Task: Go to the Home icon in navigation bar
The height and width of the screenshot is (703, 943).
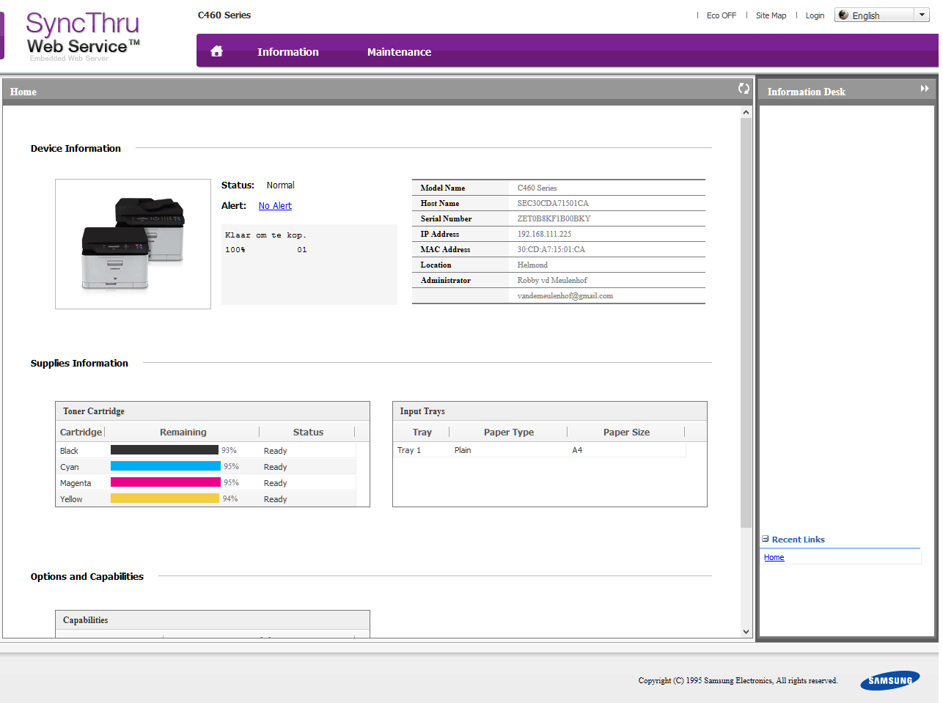Action: [216, 51]
